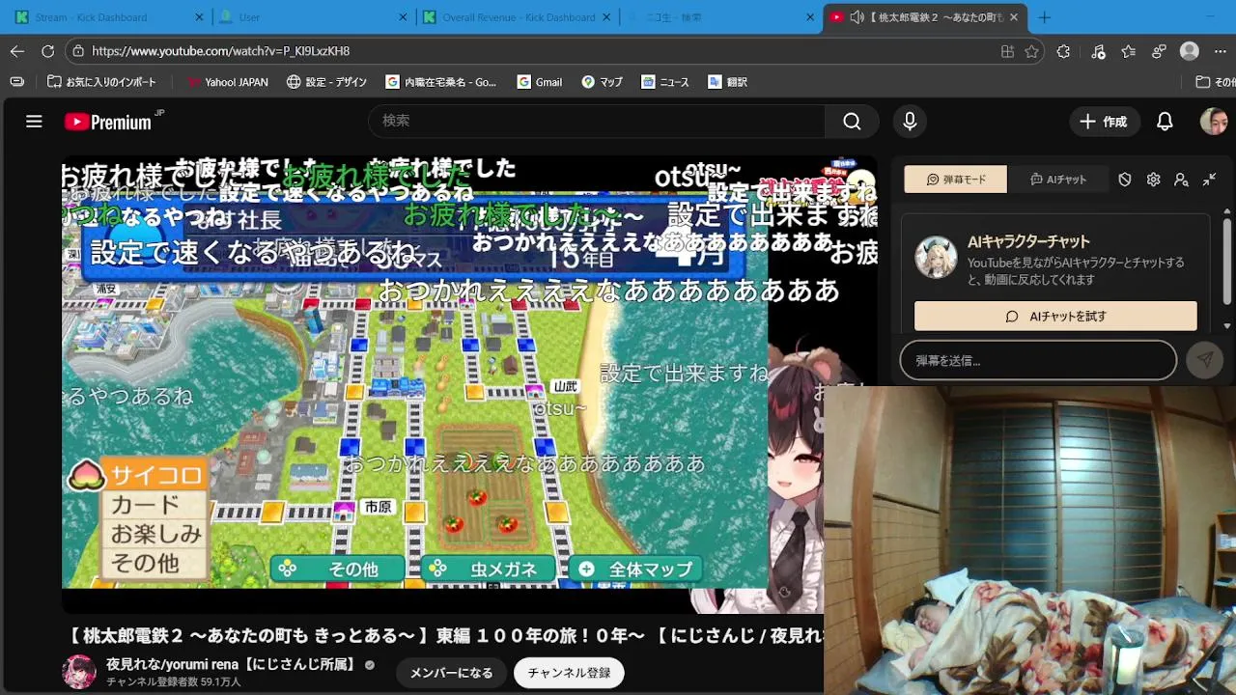This screenshot has height=695, width=1236.
Task: View site info lock icon in address bar
Action: pyautogui.click(x=78, y=51)
